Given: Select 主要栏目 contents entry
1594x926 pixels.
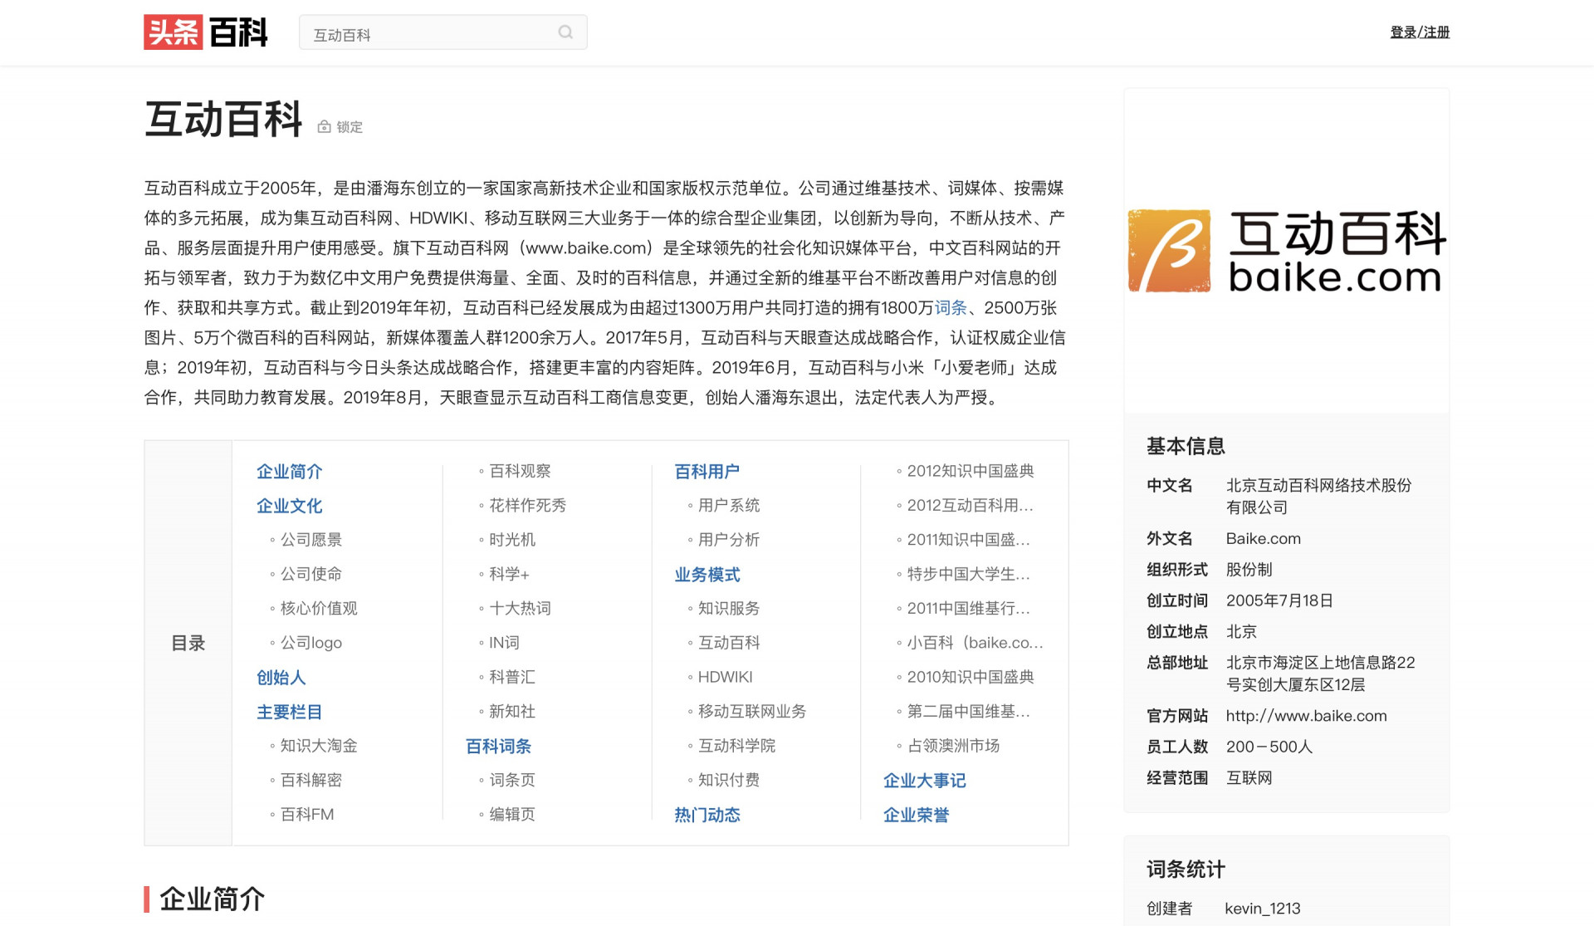Looking at the screenshot, I should point(289,712).
